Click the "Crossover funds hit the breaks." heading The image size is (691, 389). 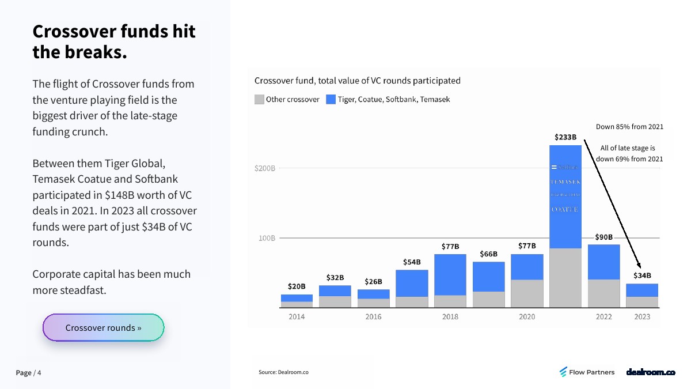[x=114, y=41]
